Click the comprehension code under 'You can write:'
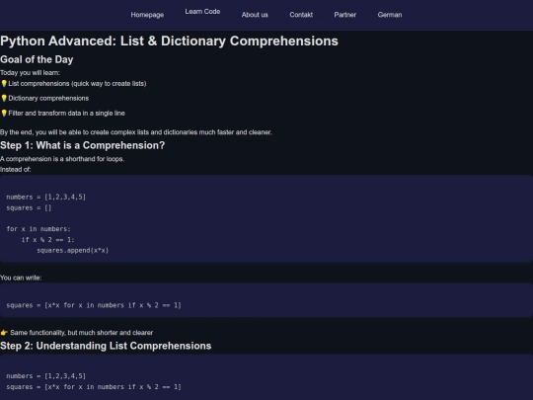This screenshot has width=533, height=400. coord(94,305)
